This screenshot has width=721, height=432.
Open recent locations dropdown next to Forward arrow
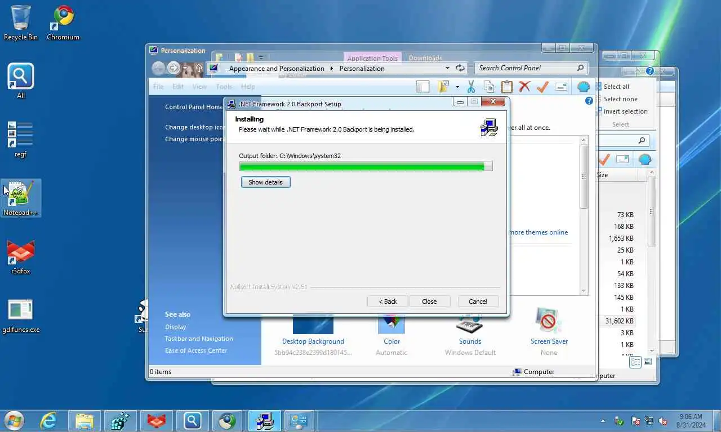pyautogui.click(x=185, y=68)
